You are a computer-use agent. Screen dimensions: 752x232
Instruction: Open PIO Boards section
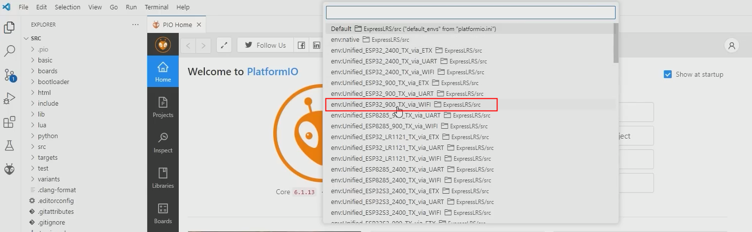(163, 213)
